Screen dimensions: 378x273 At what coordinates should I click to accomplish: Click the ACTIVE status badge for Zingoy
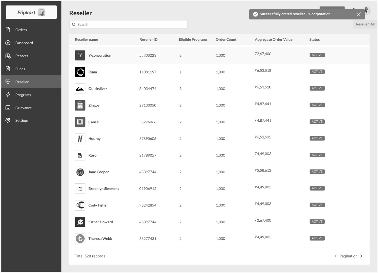[x=317, y=105]
